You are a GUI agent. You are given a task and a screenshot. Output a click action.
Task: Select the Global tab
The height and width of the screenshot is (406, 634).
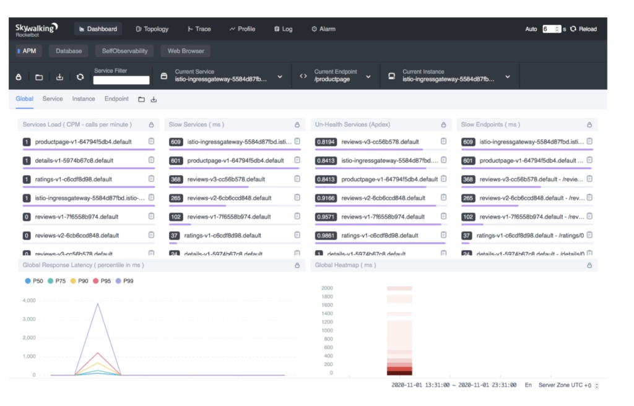point(24,99)
